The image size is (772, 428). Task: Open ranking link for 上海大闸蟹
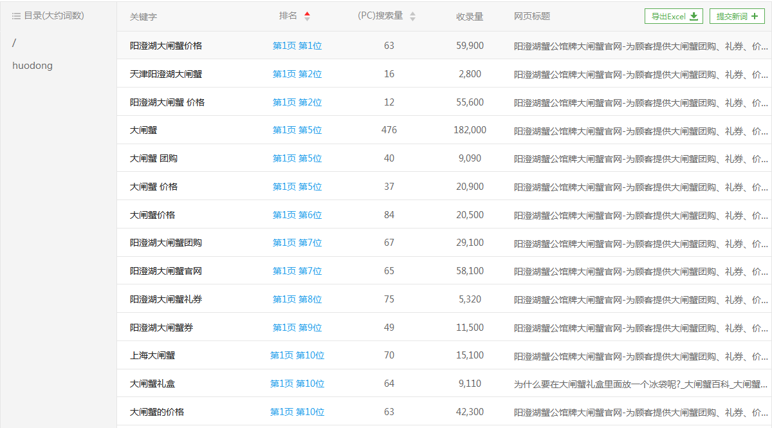point(297,355)
